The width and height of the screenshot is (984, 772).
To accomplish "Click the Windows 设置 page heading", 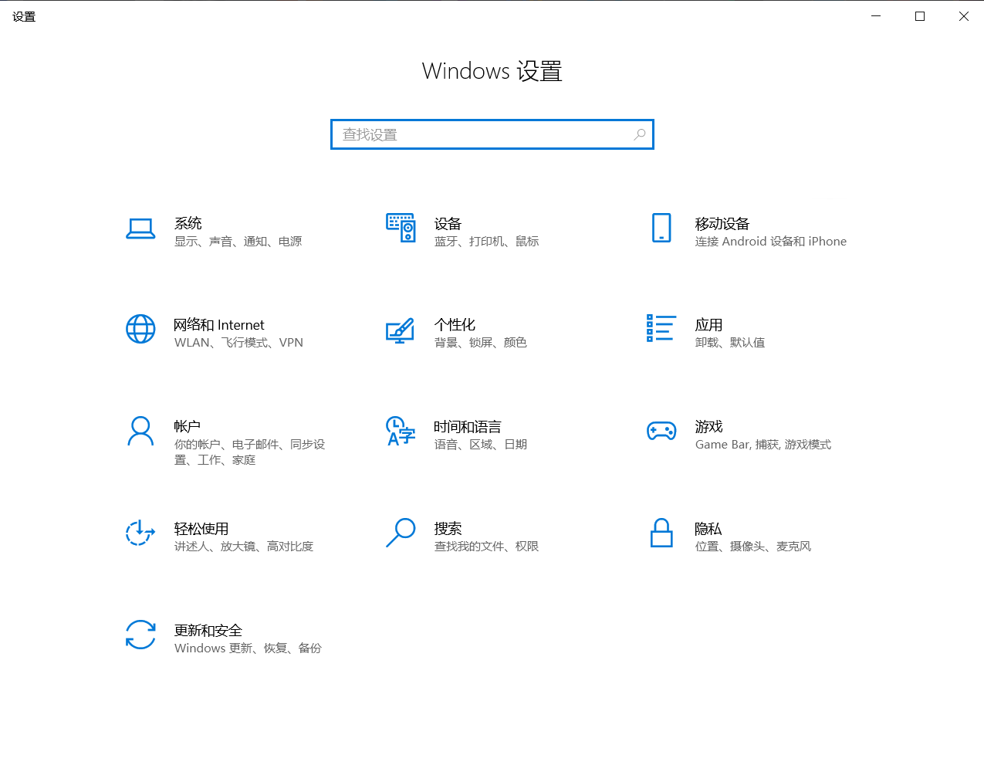I will pos(492,71).
